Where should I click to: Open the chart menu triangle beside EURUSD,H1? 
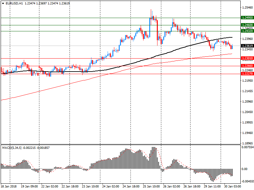pyautogui.click(x=3, y=3)
